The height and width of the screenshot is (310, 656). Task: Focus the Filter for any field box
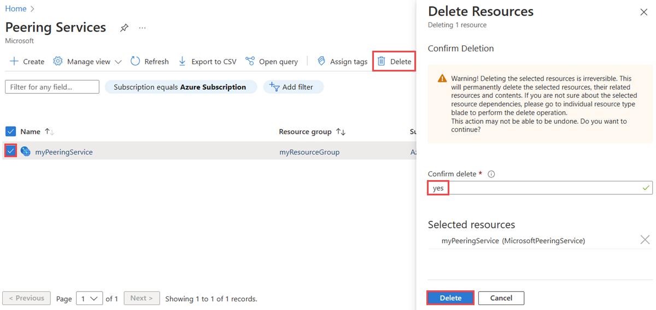tap(52, 87)
